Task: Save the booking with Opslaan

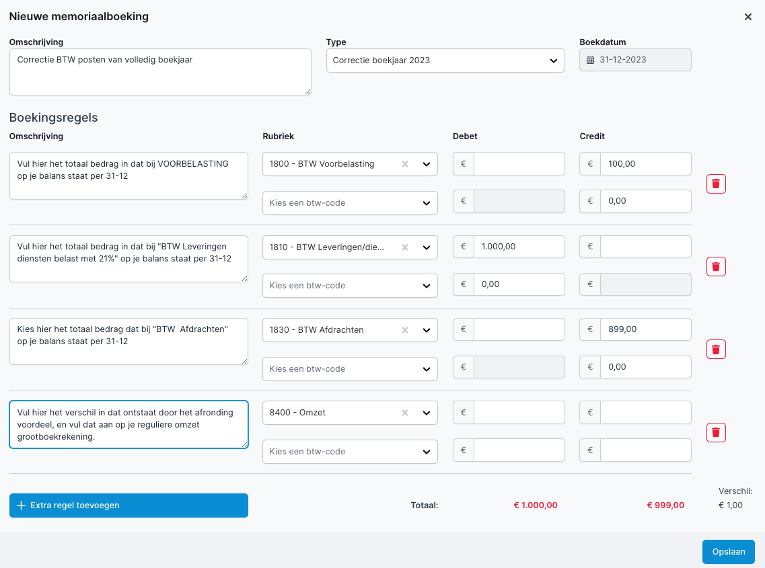Action: pyautogui.click(x=728, y=552)
